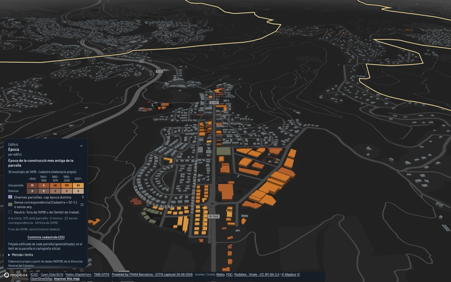Open the Relleu Mapterhorn attribution link
451x282 pixels.
pos(78,274)
